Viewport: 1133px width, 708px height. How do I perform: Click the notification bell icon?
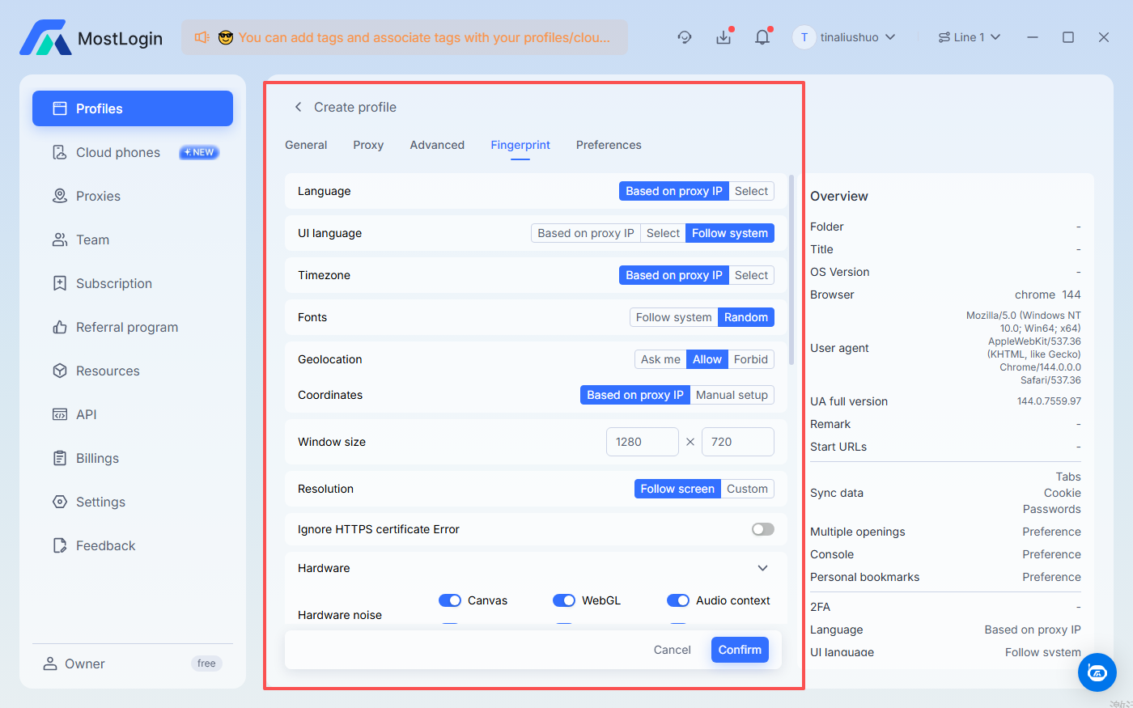click(x=762, y=37)
